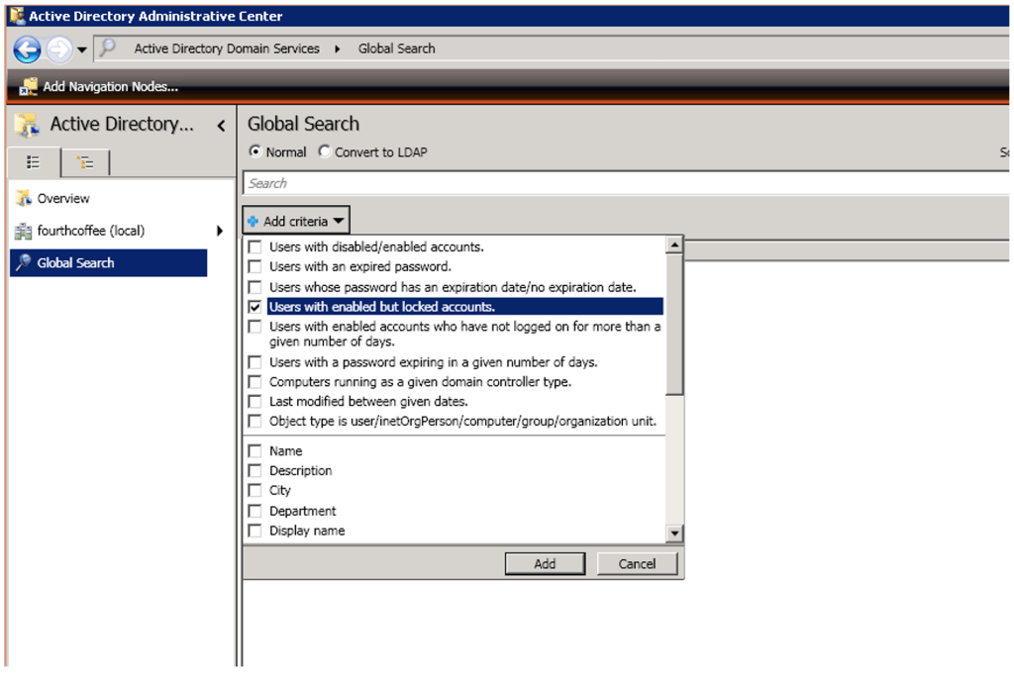Screen dimensions: 1014x683
Task: Select the Convert to LDAP radio button
Action: click(x=325, y=152)
